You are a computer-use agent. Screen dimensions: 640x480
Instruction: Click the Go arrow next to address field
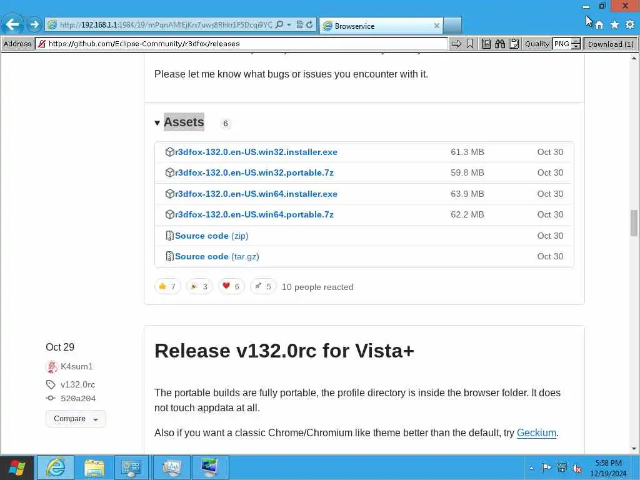tap(456, 44)
